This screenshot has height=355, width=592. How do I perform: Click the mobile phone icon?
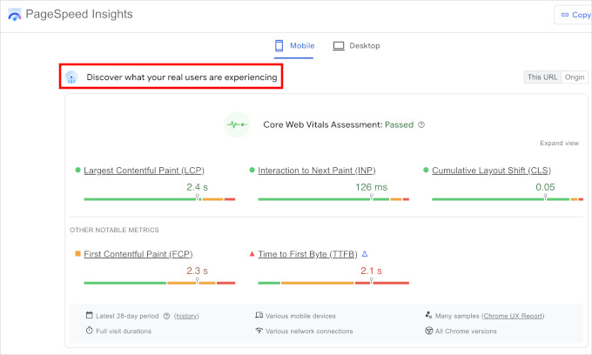pyautogui.click(x=279, y=45)
